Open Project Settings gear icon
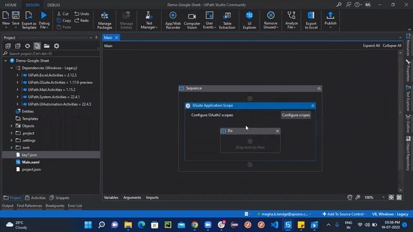Image resolution: width=413 pixels, height=232 pixels. [56, 46]
